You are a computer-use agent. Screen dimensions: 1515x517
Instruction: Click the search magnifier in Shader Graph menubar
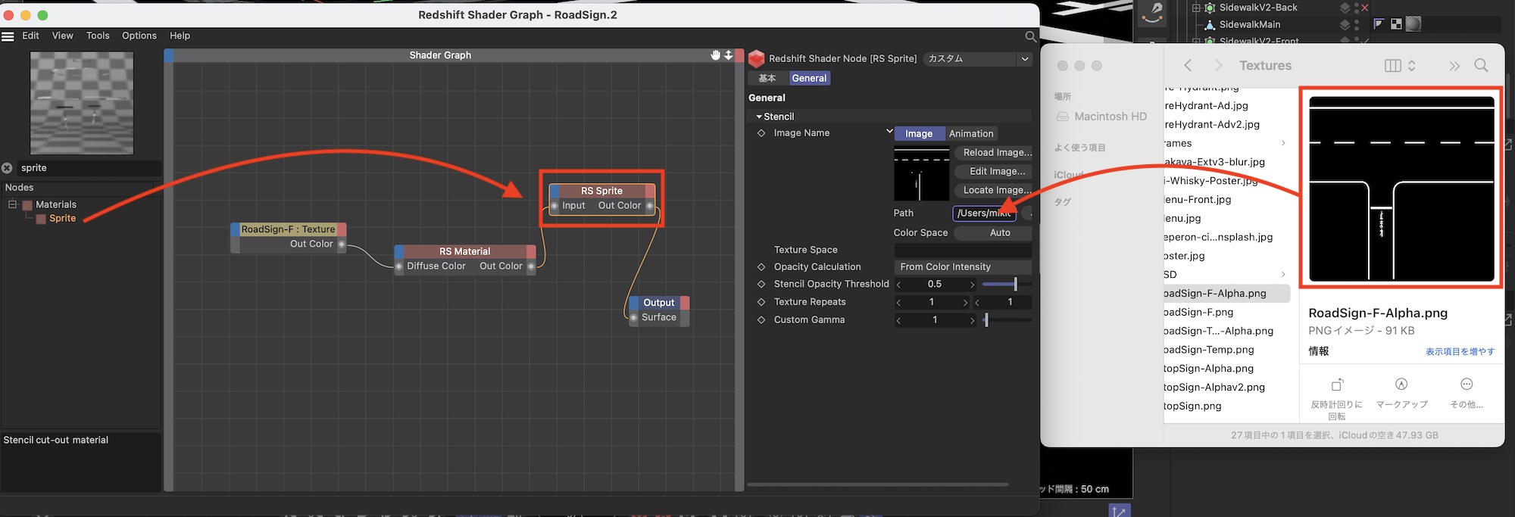point(1030,36)
